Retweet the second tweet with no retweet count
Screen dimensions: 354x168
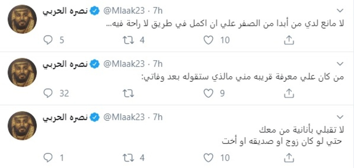click(x=128, y=93)
